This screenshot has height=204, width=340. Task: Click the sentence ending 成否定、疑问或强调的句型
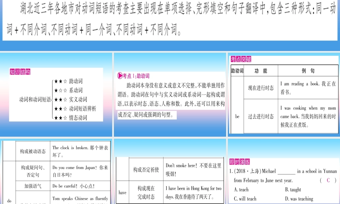(x=146, y=115)
